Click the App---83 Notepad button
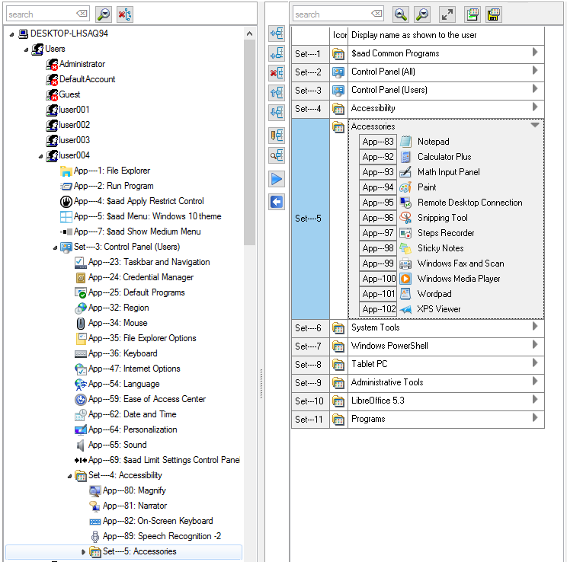Image resolution: width=567 pixels, height=562 pixels. [378, 142]
